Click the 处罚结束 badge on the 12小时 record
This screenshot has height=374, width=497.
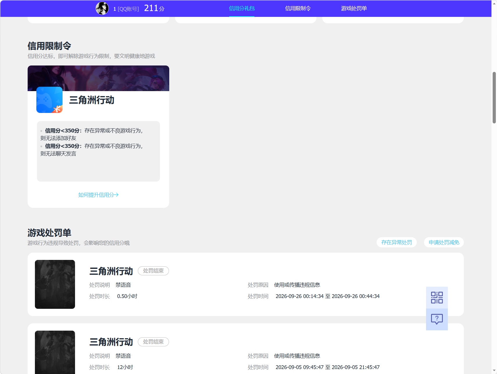coord(153,342)
